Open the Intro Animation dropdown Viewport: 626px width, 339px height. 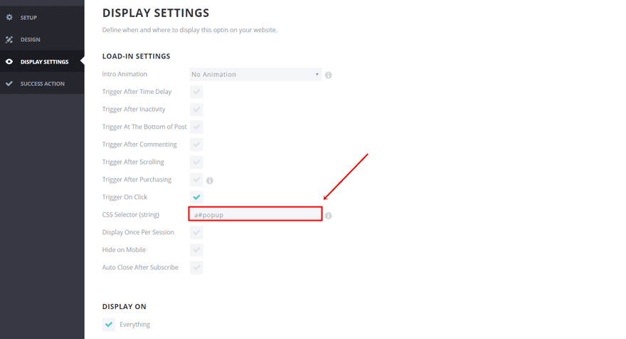256,74
